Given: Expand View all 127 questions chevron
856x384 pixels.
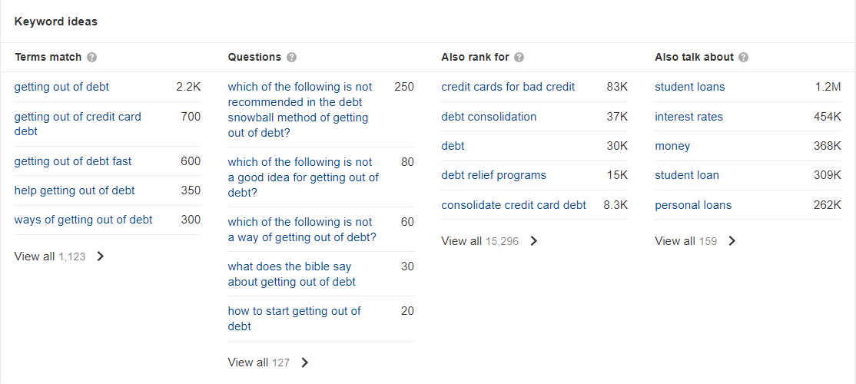Looking at the screenshot, I should tap(304, 362).
